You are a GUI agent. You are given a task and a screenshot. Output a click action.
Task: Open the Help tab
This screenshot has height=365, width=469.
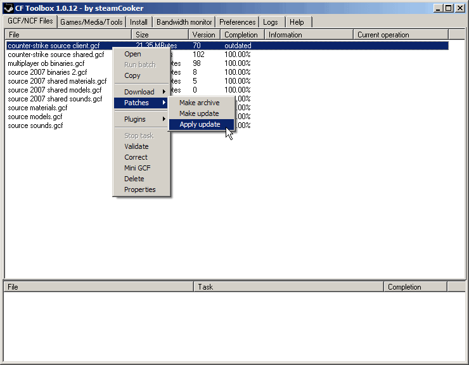click(x=297, y=22)
